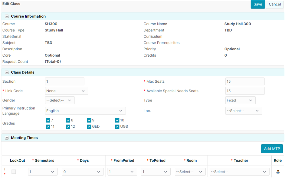Open the ToPeriod dropdown

[x=156, y=172]
